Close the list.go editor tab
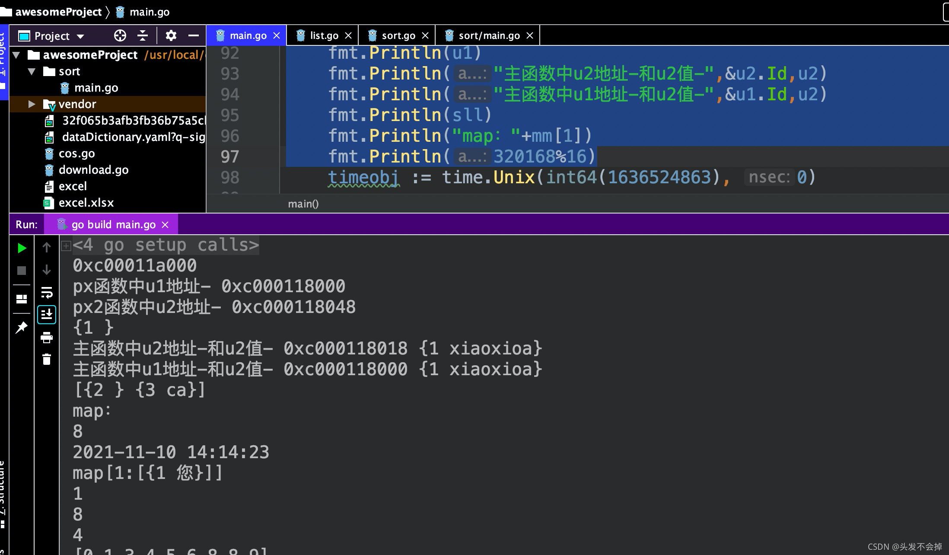Screen dimensions: 949x555 click(348, 35)
